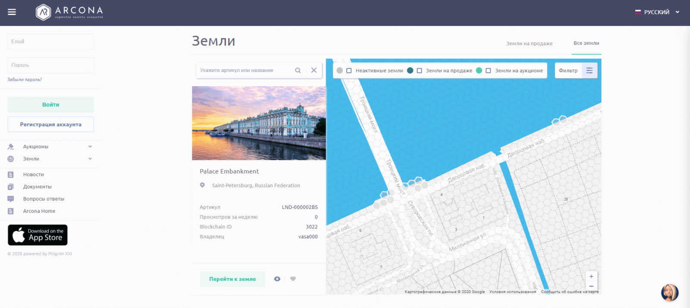Open the hamburger menu icon
690x308 pixels.
(x=12, y=12)
